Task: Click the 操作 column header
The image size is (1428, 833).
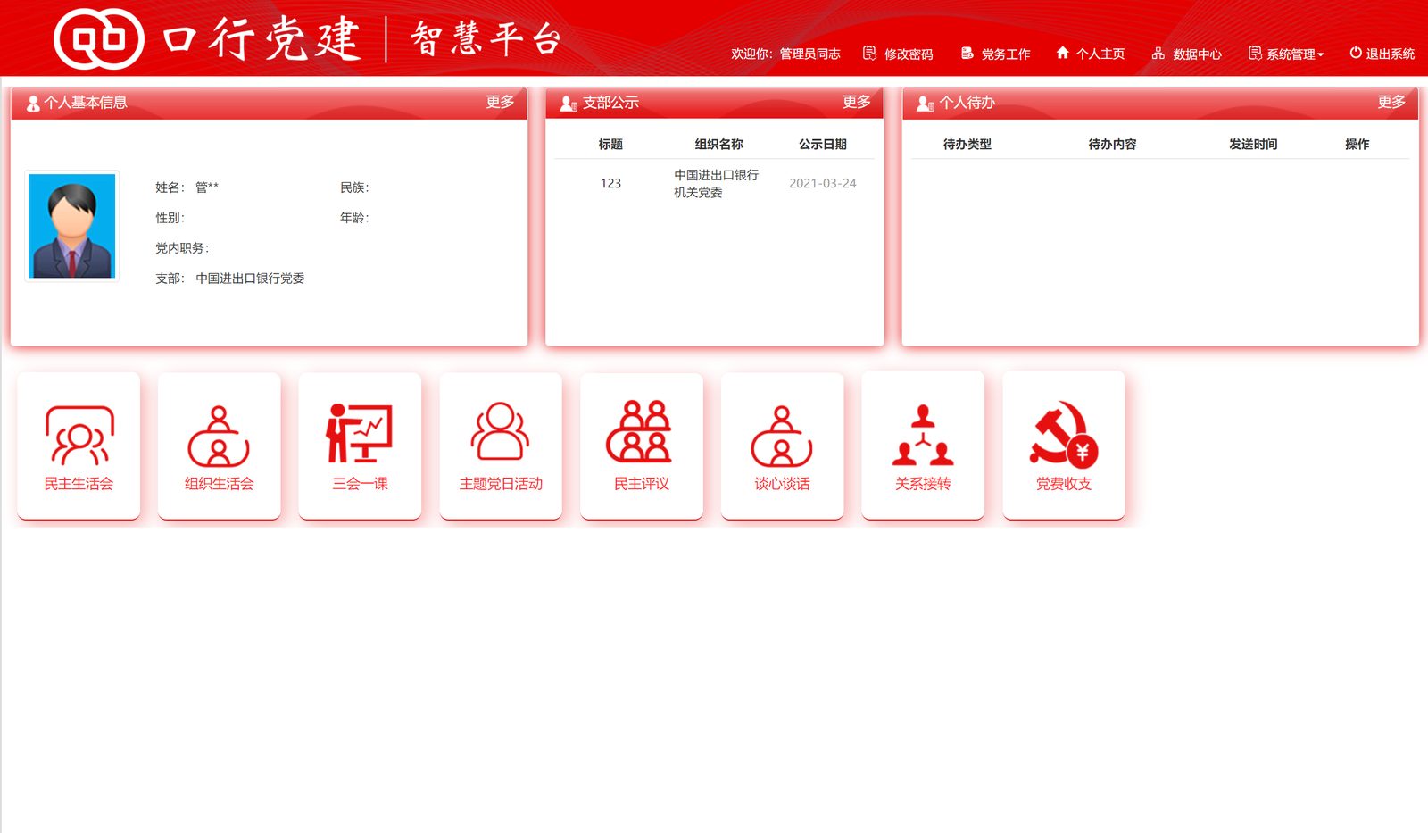Action: click(1357, 144)
